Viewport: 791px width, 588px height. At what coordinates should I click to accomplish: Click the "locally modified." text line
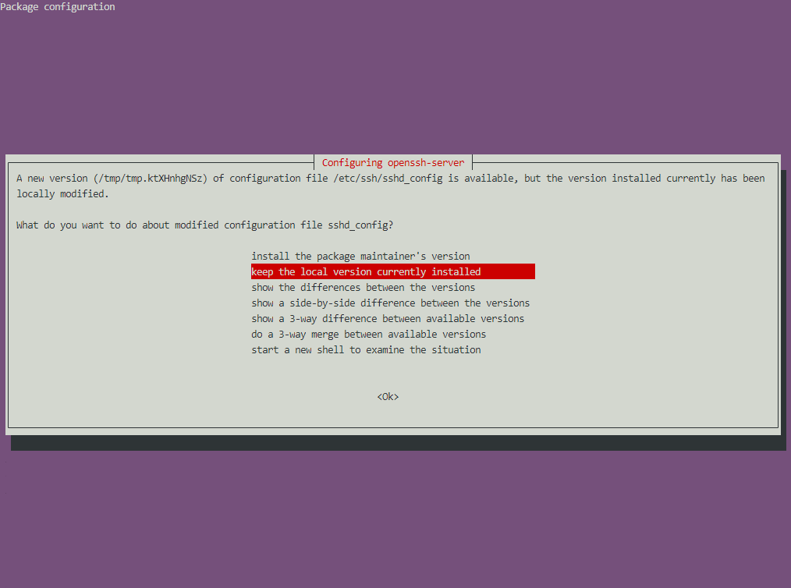[62, 193]
